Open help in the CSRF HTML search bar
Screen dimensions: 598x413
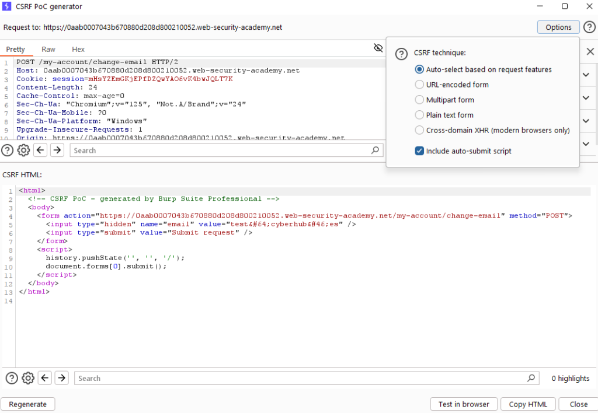(x=12, y=379)
